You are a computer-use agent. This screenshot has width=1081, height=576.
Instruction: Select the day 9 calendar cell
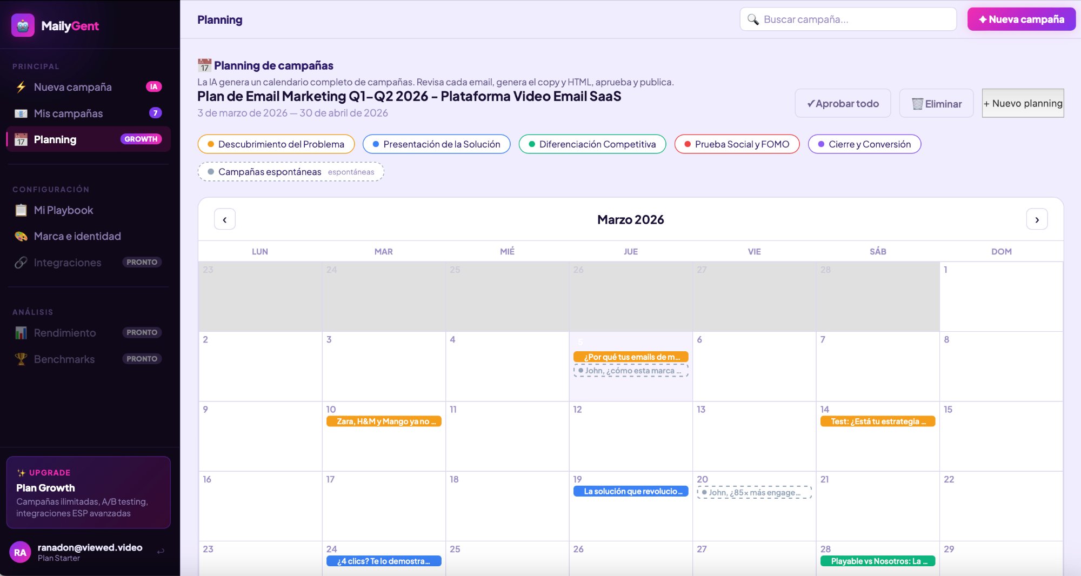pyautogui.click(x=260, y=436)
